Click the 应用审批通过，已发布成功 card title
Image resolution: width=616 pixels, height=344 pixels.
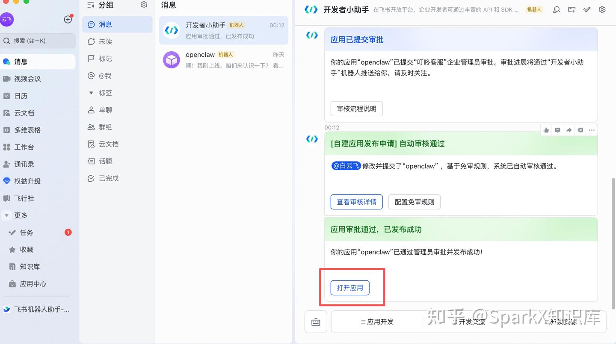tap(376, 229)
